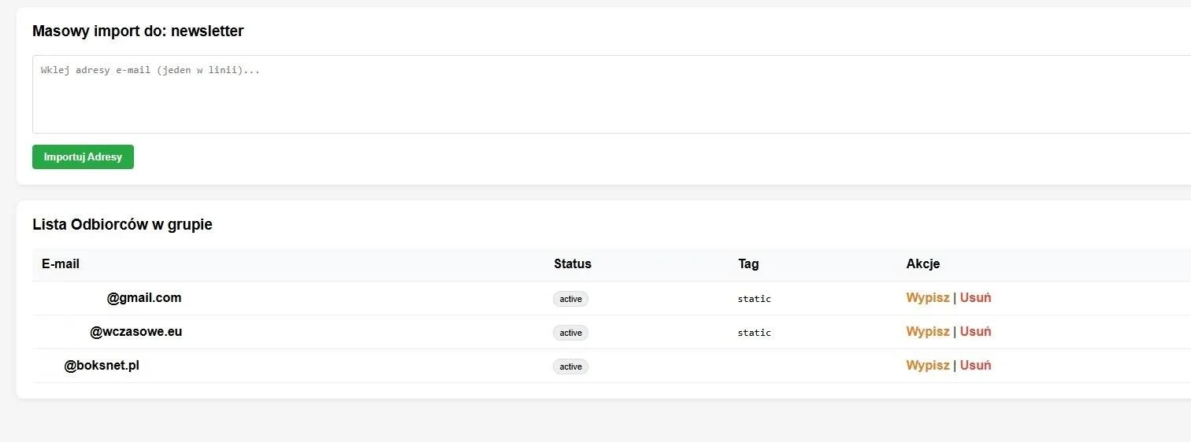
Task: Select the @boksnet.pl email address cell
Action: tap(102, 366)
